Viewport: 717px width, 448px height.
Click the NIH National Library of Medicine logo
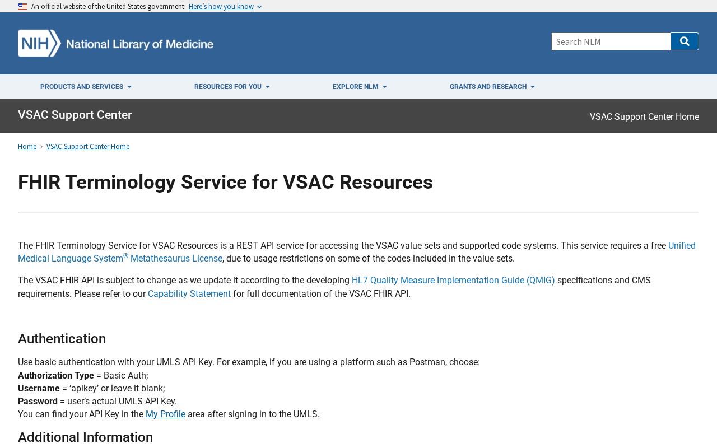tap(115, 43)
